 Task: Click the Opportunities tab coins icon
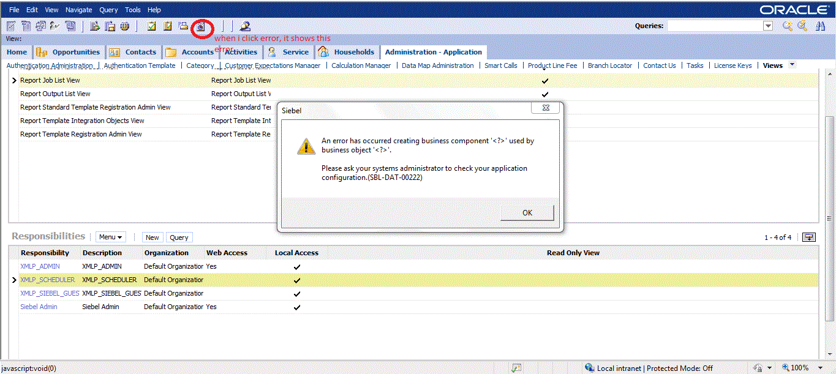click(x=42, y=52)
